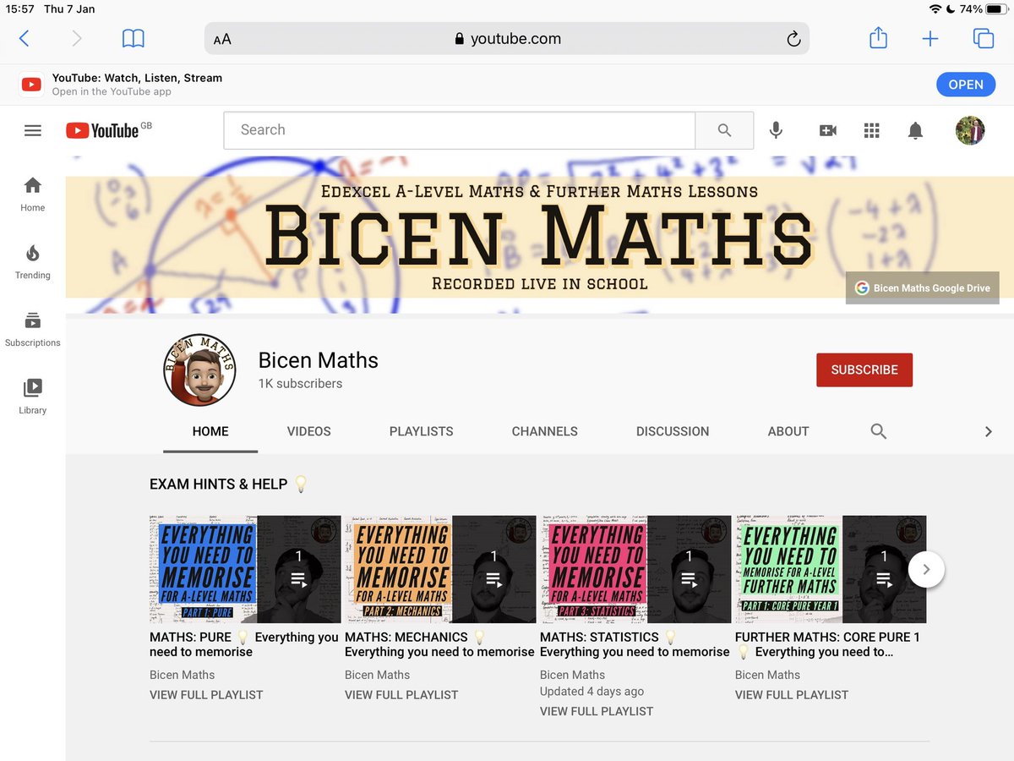View full playlist for MATHS: PURE
Image resolution: width=1014 pixels, height=761 pixels.
point(206,695)
